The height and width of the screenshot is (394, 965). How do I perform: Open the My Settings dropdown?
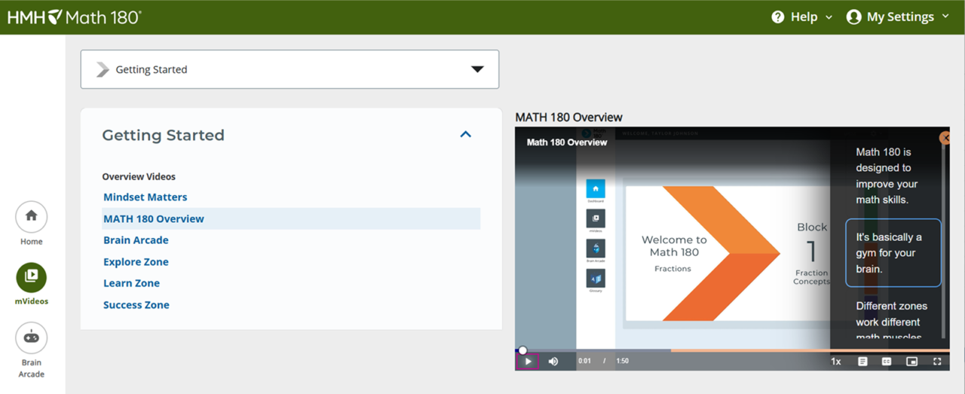click(x=898, y=17)
